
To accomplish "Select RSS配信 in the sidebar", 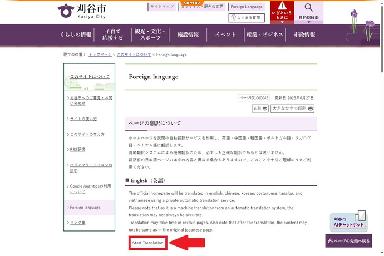I will click(77, 150).
